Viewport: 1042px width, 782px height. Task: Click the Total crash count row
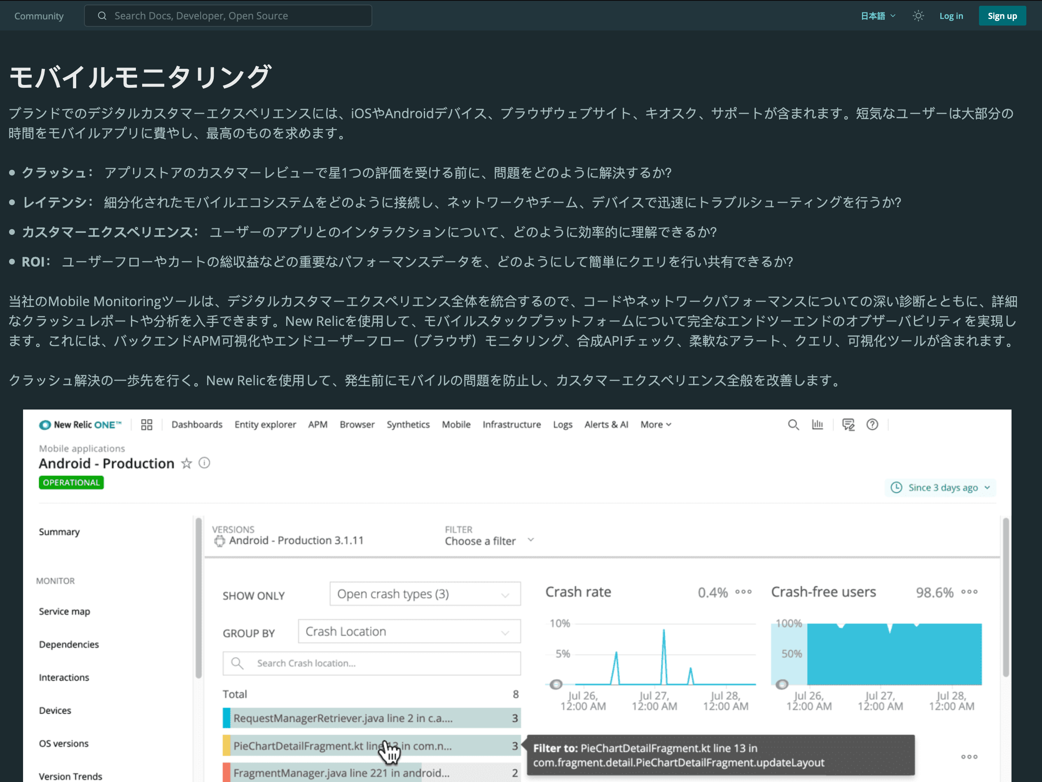[371, 694]
